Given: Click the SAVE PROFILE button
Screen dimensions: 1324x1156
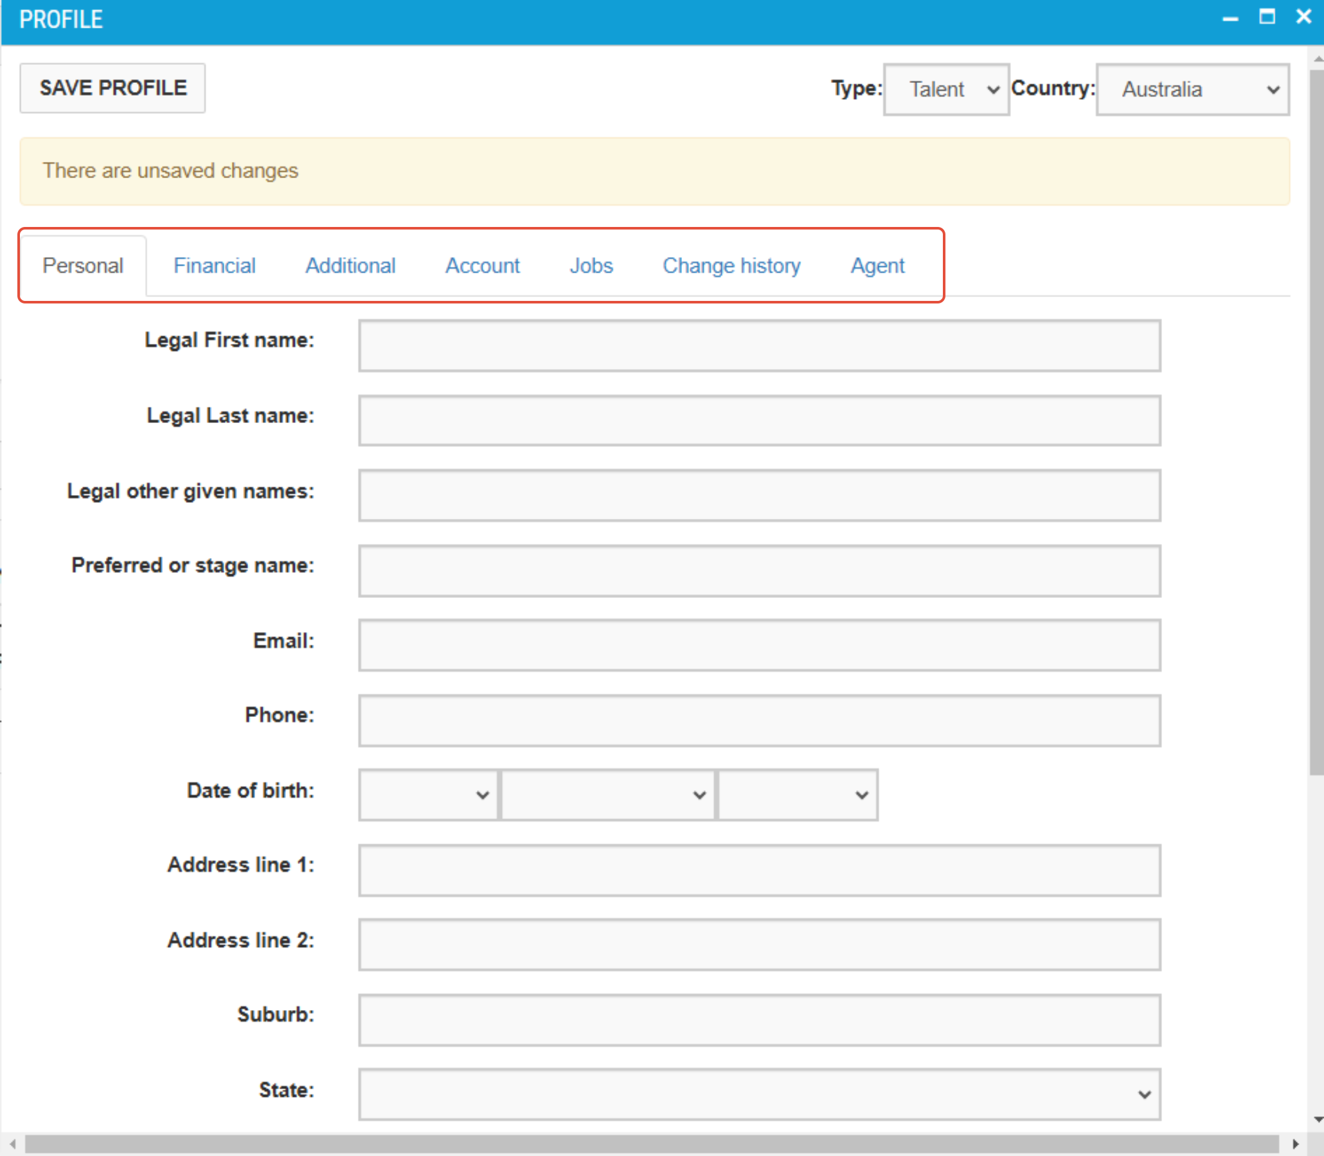Looking at the screenshot, I should point(113,87).
